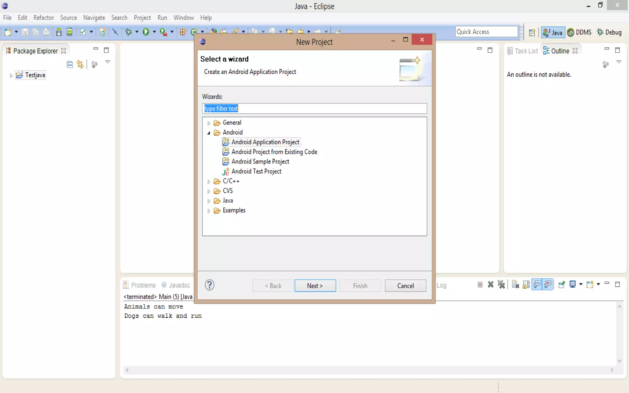Screen dimensions: 629x393
Task: Open the Outline view menu arrow
Action: coord(619,62)
